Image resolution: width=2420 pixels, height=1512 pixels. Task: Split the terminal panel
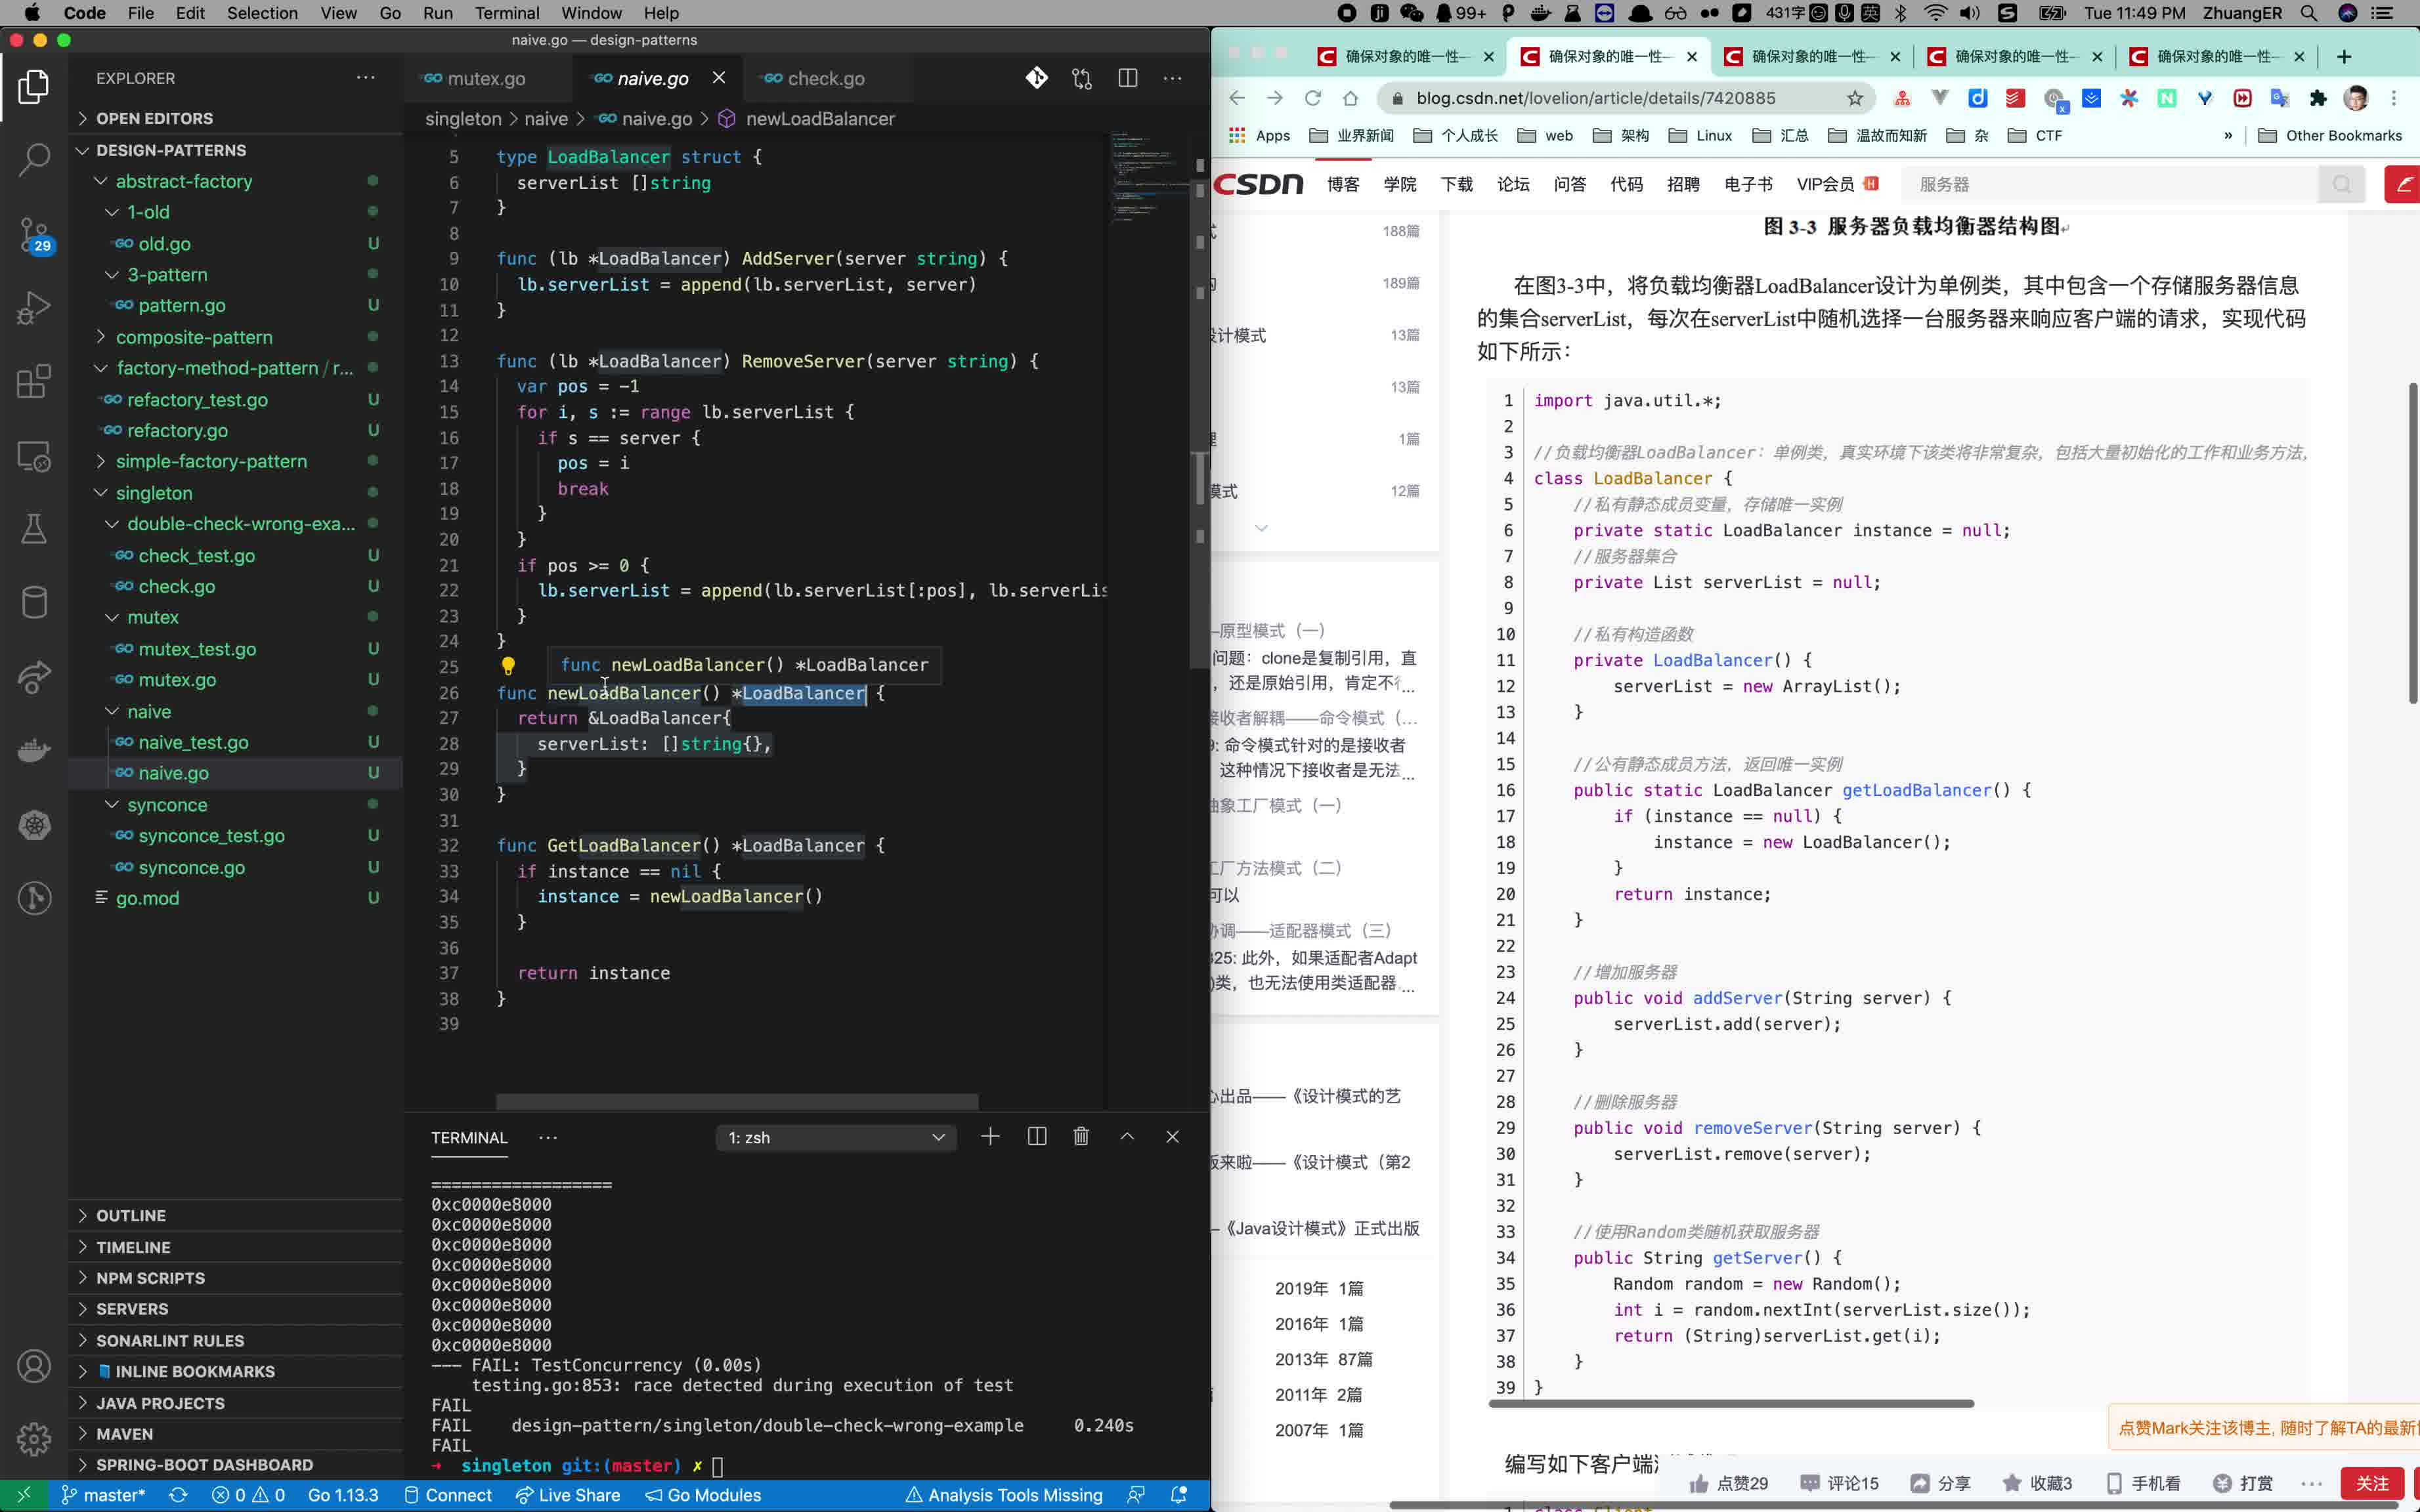[x=1037, y=1137]
